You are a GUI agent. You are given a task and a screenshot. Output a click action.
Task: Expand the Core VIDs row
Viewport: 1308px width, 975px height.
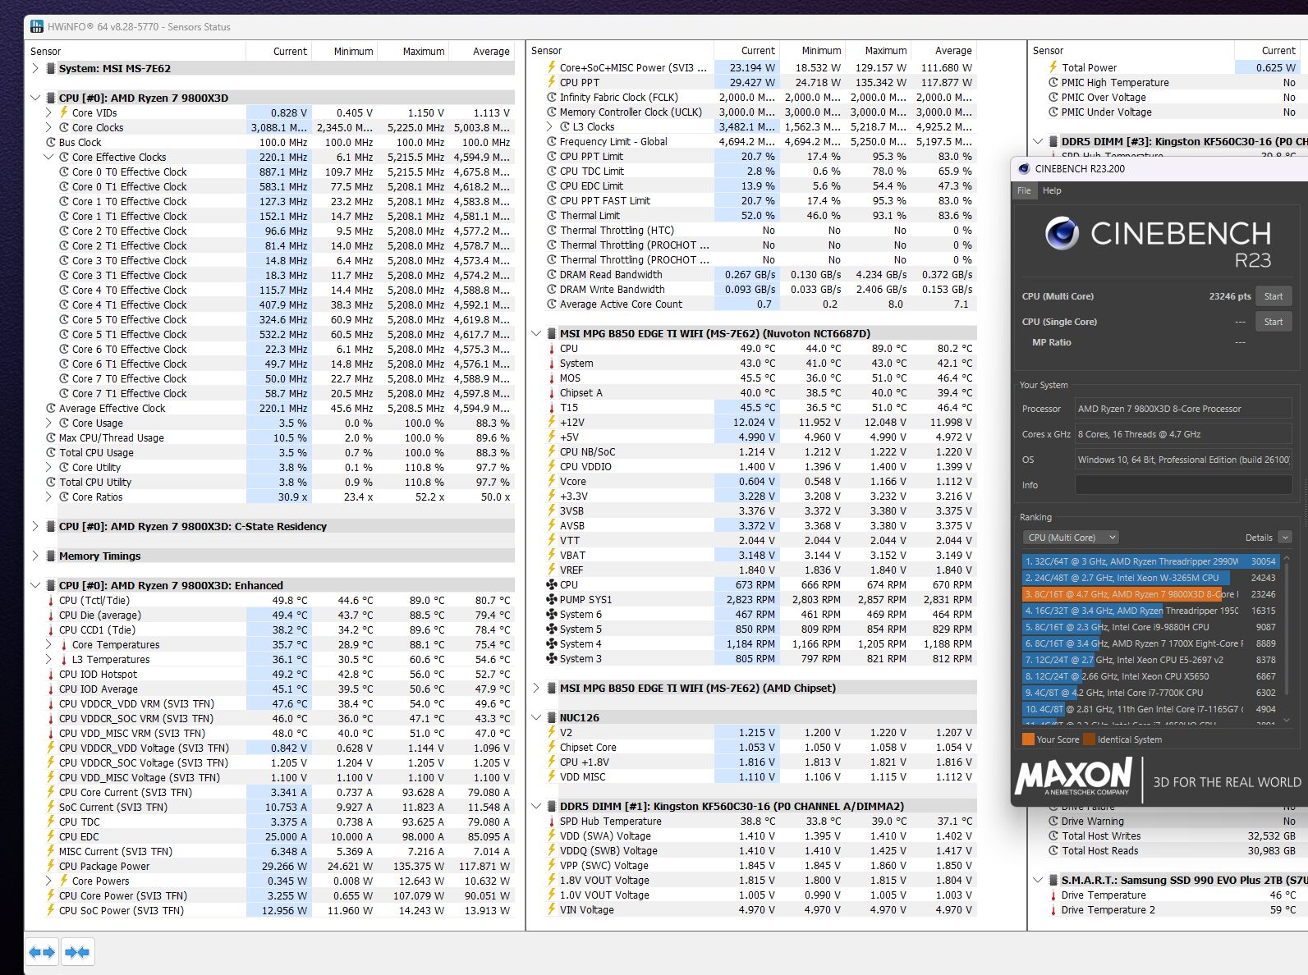[48, 112]
